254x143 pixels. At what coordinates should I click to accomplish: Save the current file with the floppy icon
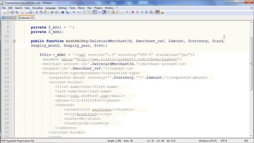point(12,12)
